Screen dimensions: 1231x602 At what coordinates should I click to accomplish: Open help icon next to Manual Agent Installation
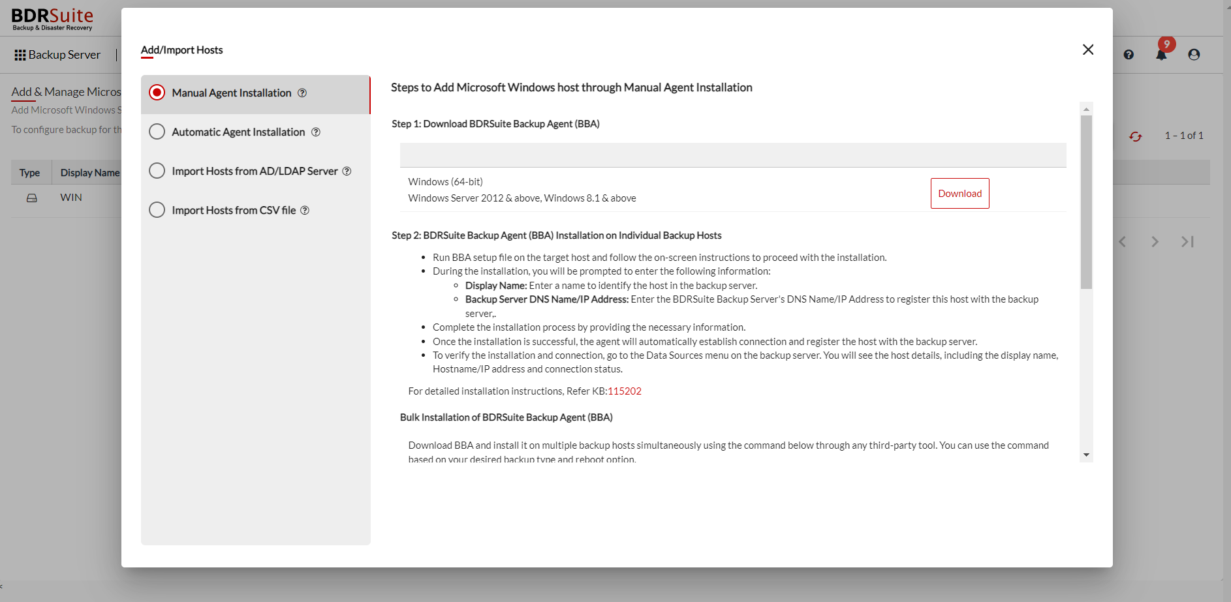(302, 93)
